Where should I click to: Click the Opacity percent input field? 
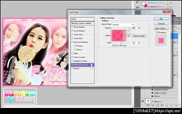(135, 28)
